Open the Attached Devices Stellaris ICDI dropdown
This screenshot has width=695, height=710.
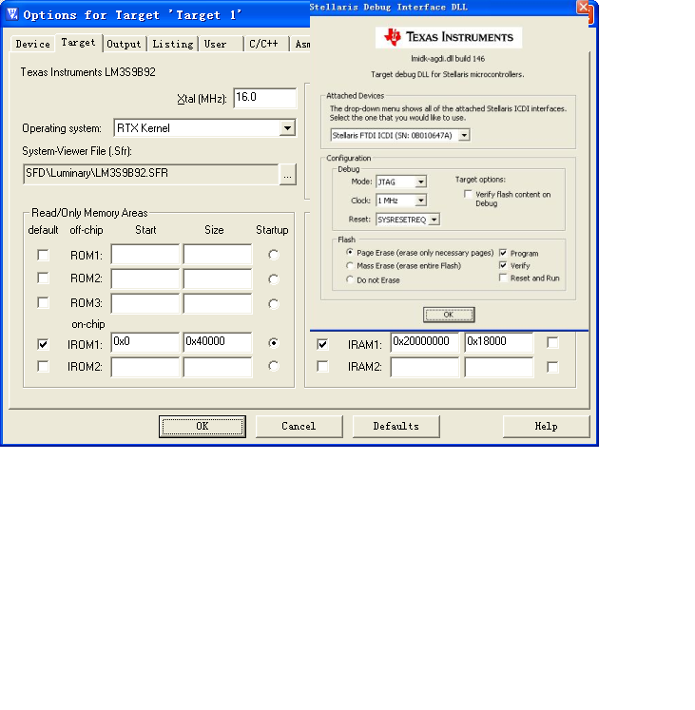(x=464, y=135)
